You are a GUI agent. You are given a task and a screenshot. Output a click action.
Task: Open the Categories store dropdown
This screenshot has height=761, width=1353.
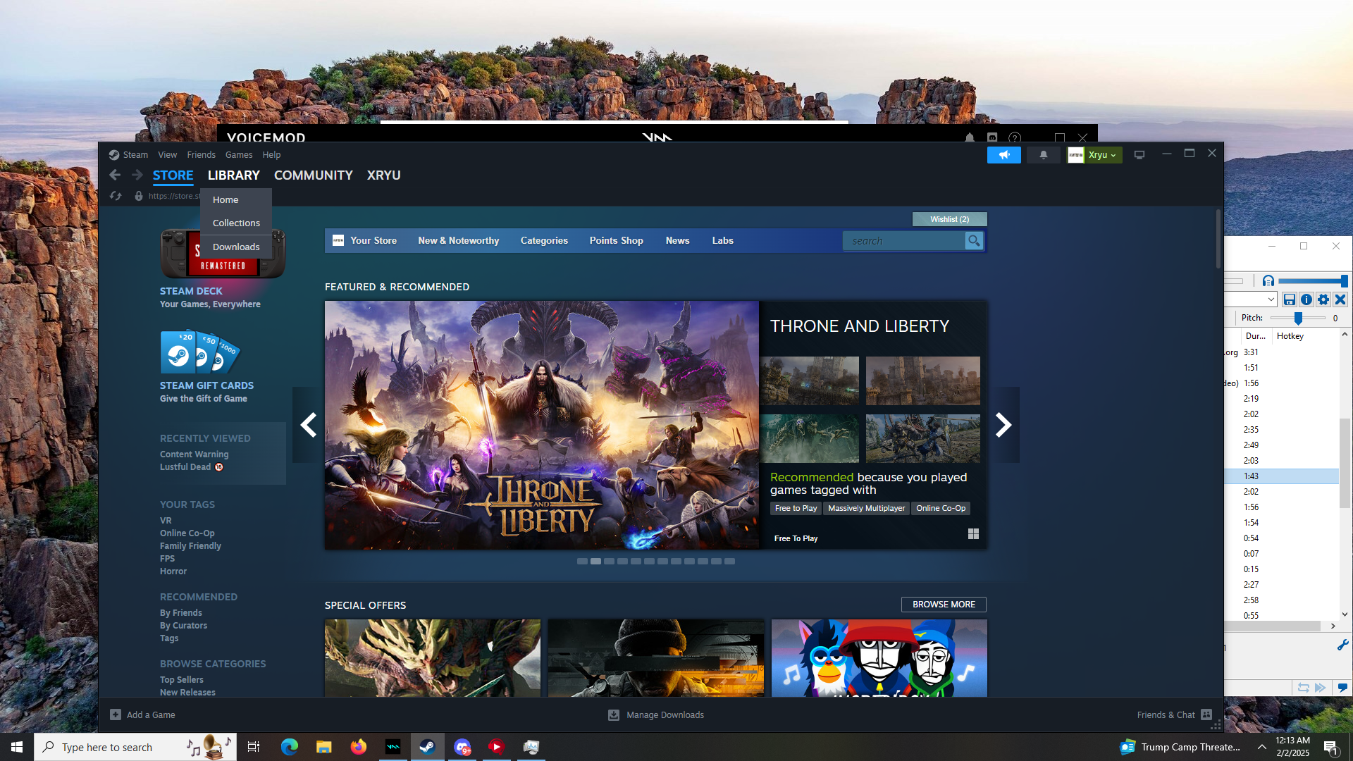click(543, 241)
